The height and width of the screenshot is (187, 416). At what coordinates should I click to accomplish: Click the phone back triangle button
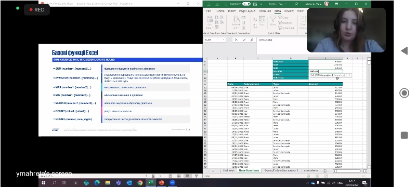click(x=404, y=51)
